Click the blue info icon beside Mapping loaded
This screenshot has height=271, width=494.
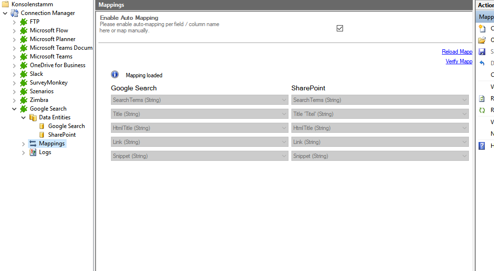[x=115, y=74]
